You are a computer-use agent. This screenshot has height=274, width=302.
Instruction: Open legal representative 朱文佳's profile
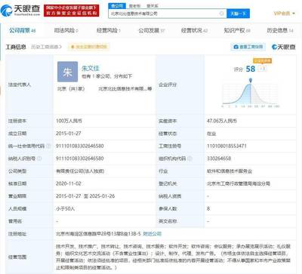pos(91,68)
